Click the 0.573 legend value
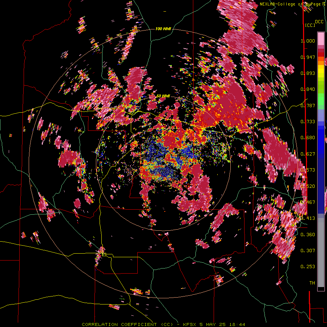Screen dimensions: 327x327 coord(308,170)
